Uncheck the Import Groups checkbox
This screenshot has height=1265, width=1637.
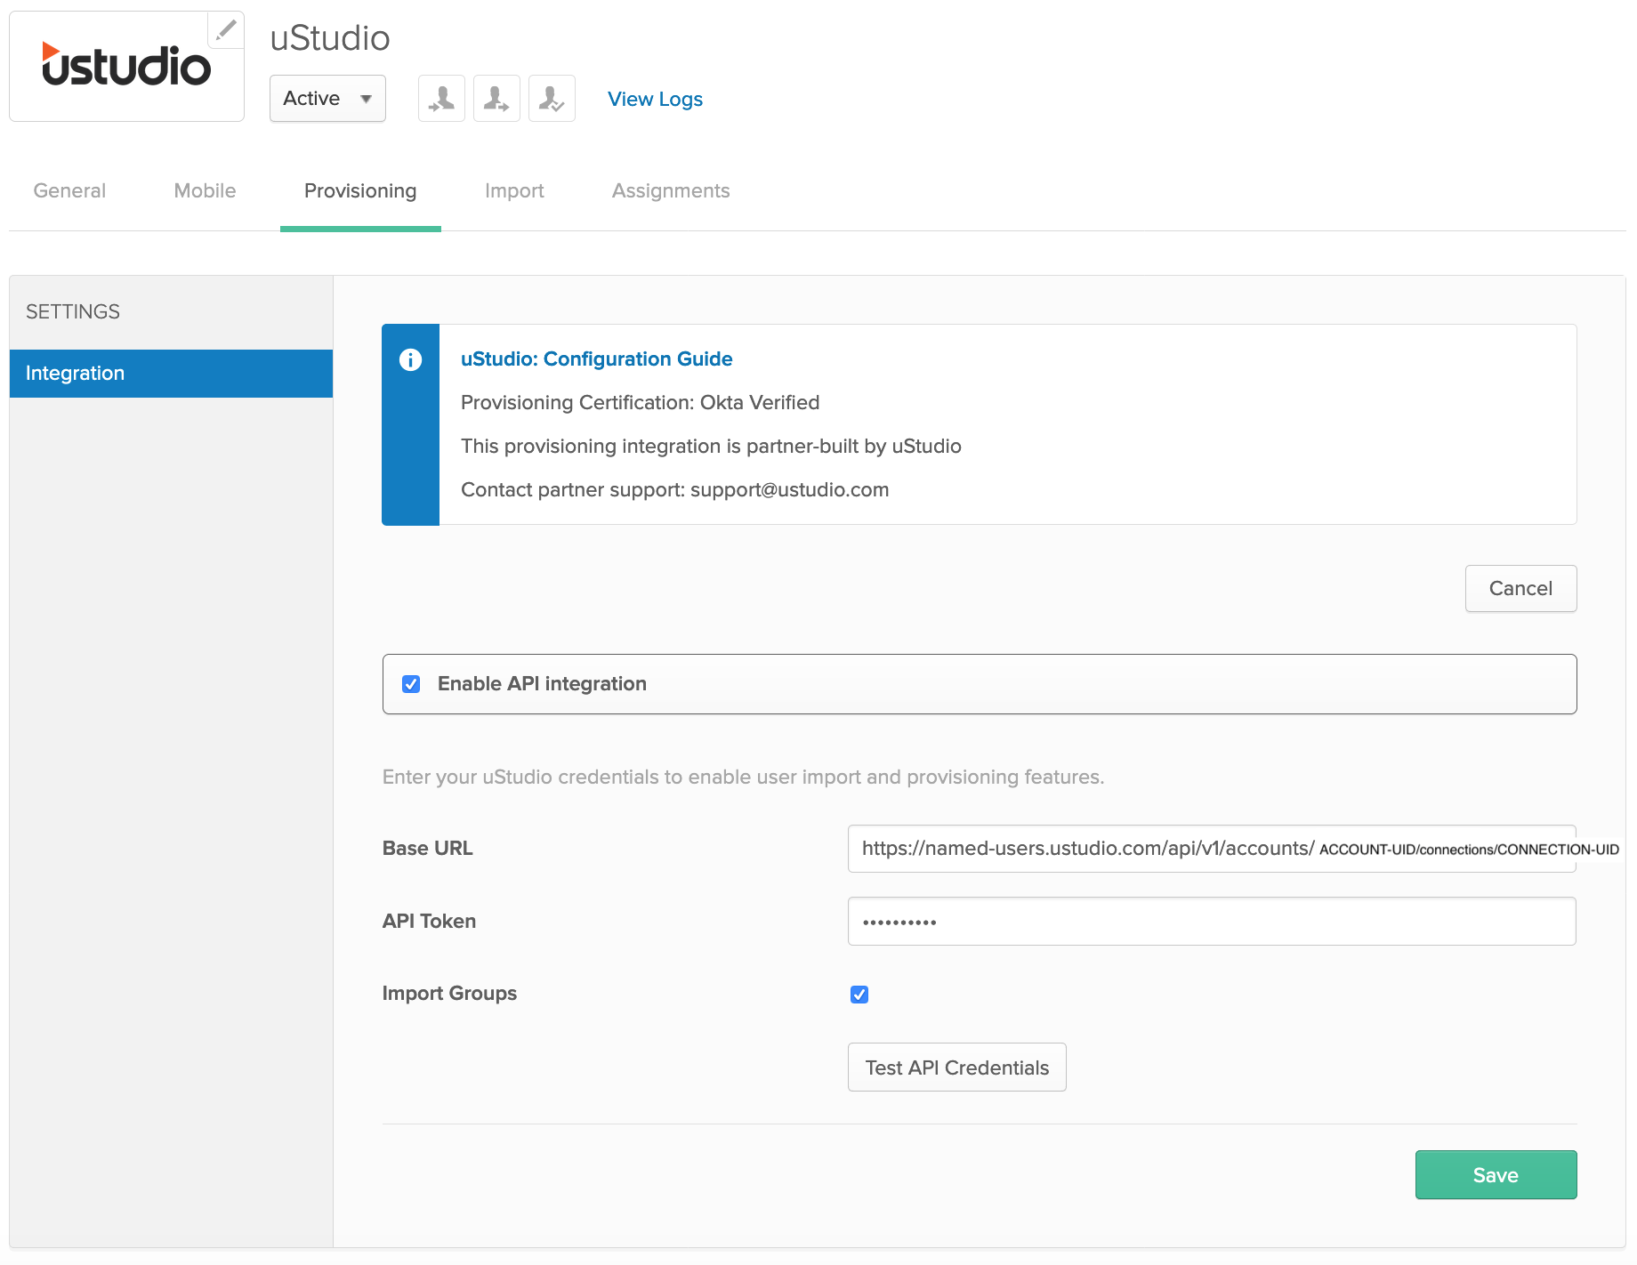[x=859, y=995]
